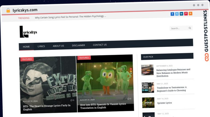This screenshot has height=117, width=210.
Task: Click the 'SEPTEMBER 9, 2025' date text
Action: tap(164, 66)
